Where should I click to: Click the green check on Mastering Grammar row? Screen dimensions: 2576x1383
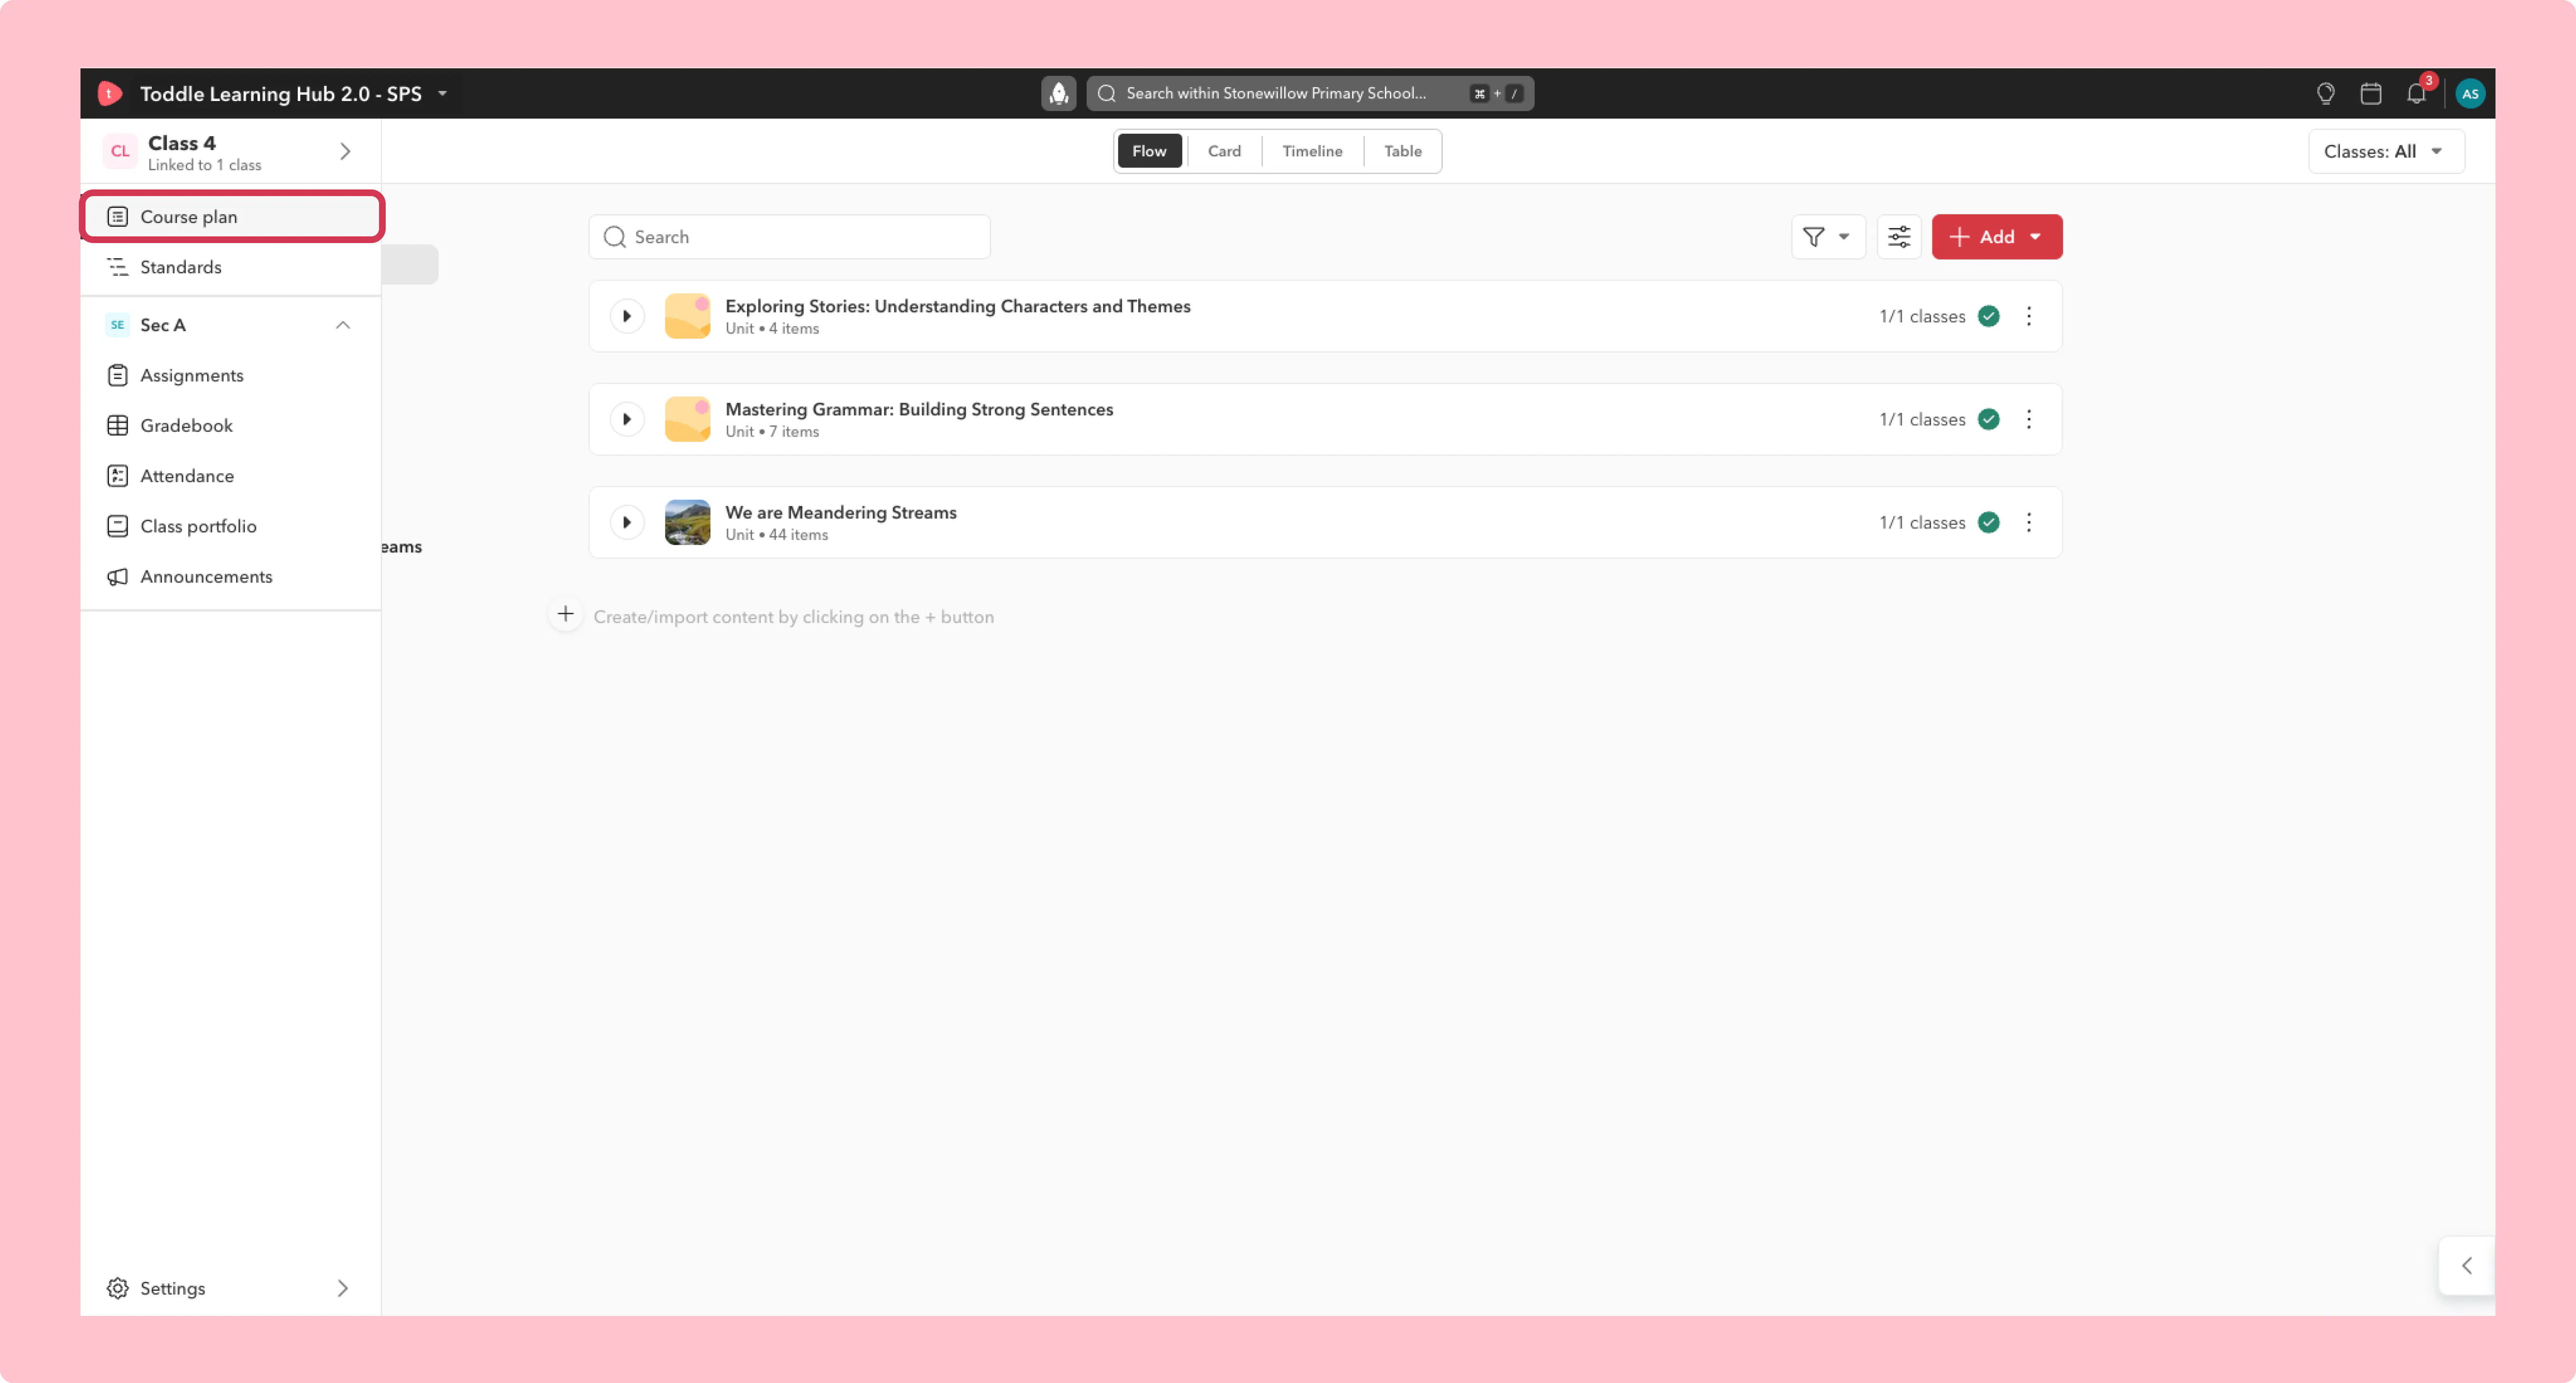[1988, 420]
